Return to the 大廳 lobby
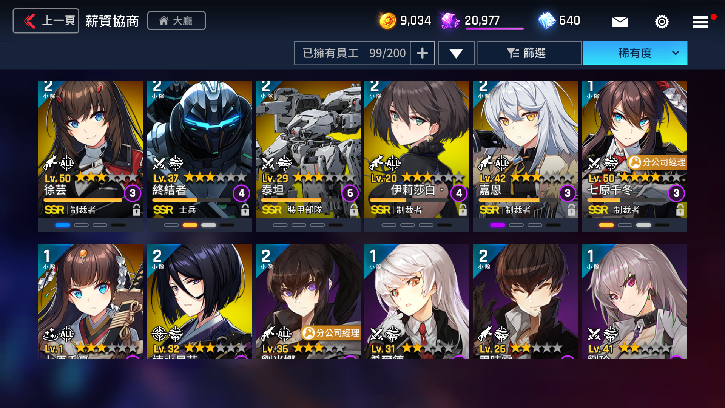The height and width of the screenshot is (408, 725). tap(176, 20)
